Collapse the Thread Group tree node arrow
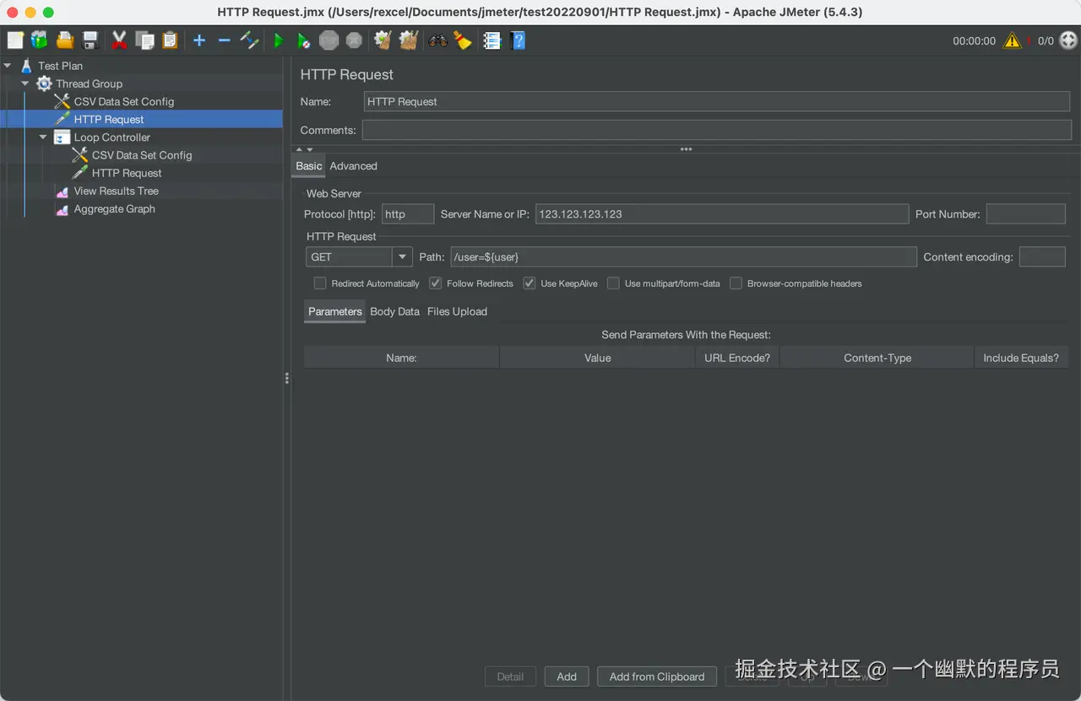 [x=25, y=83]
